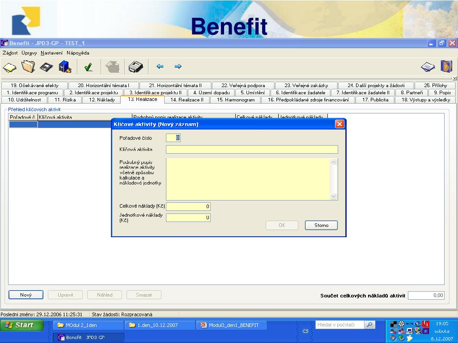Click the Hledat v počítači search box
The height and width of the screenshot is (343, 458).
click(339, 325)
